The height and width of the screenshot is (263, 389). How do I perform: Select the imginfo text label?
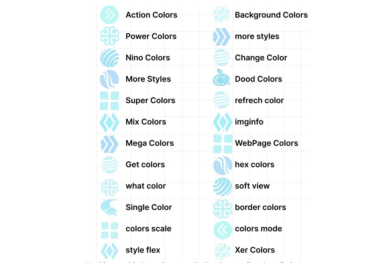pyautogui.click(x=249, y=122)
